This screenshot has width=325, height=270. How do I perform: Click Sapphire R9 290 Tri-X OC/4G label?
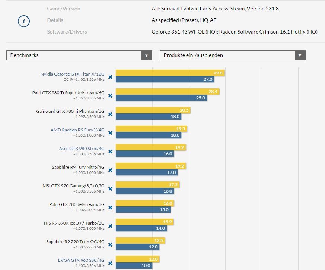[75, 242]
